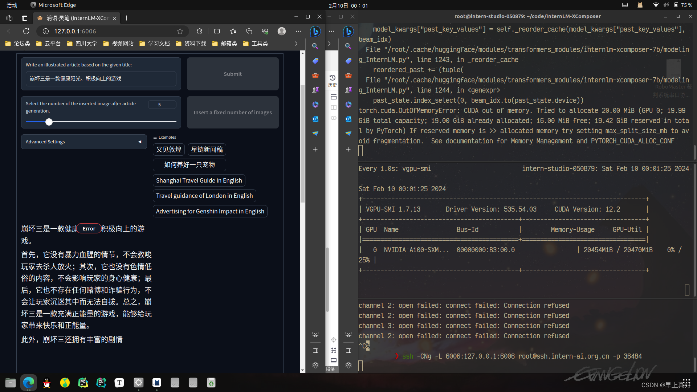Click the tab actions menu icon
The image size is (697, 392).
coord(25,18)
